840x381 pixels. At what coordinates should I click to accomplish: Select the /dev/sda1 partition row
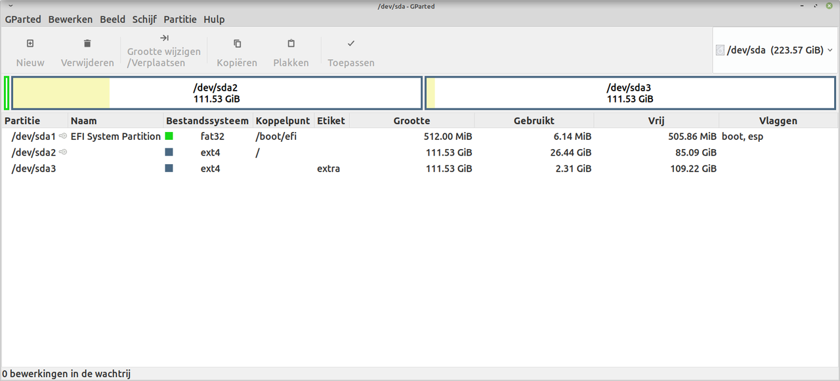click(420, 136)
